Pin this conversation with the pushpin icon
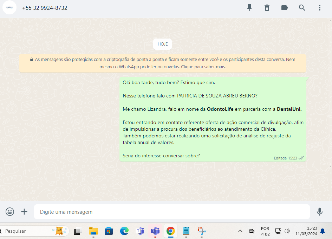This screenshot has height=239, width=332. point(249,8)
